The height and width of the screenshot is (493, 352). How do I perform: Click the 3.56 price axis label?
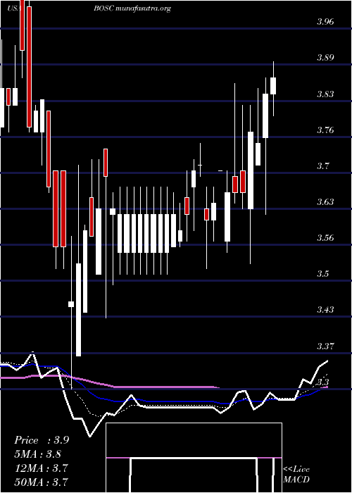click(x=325, y=237)
